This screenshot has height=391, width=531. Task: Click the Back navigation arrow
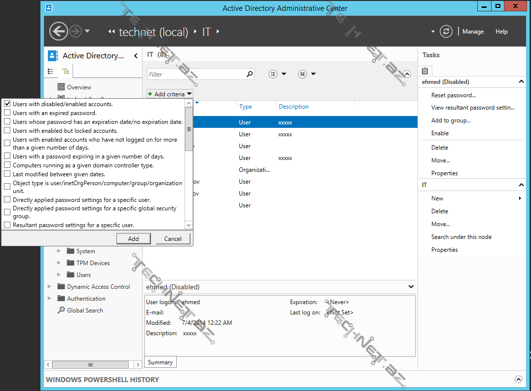[58, 31]
